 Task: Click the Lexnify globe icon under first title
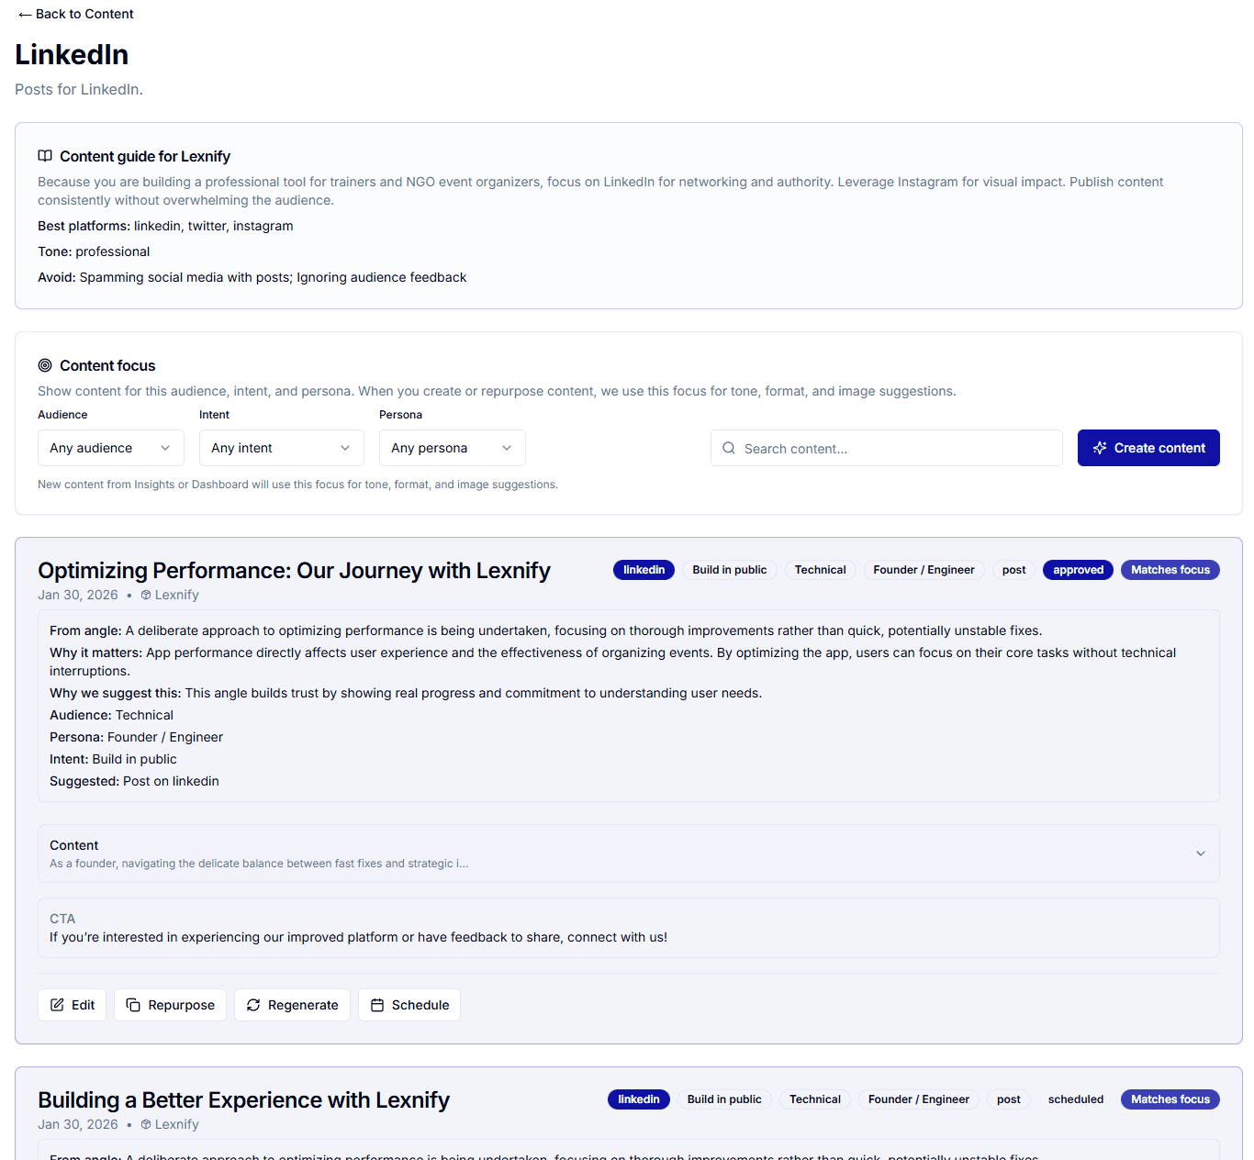[x=145, y=595]
